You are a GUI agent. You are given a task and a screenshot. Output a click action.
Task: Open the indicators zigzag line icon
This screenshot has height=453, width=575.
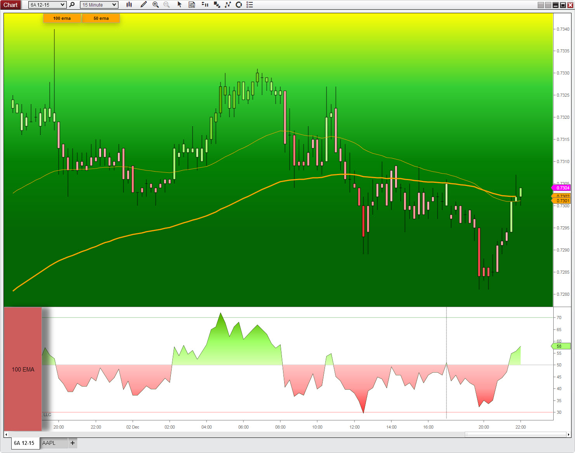tap(228, 5)
